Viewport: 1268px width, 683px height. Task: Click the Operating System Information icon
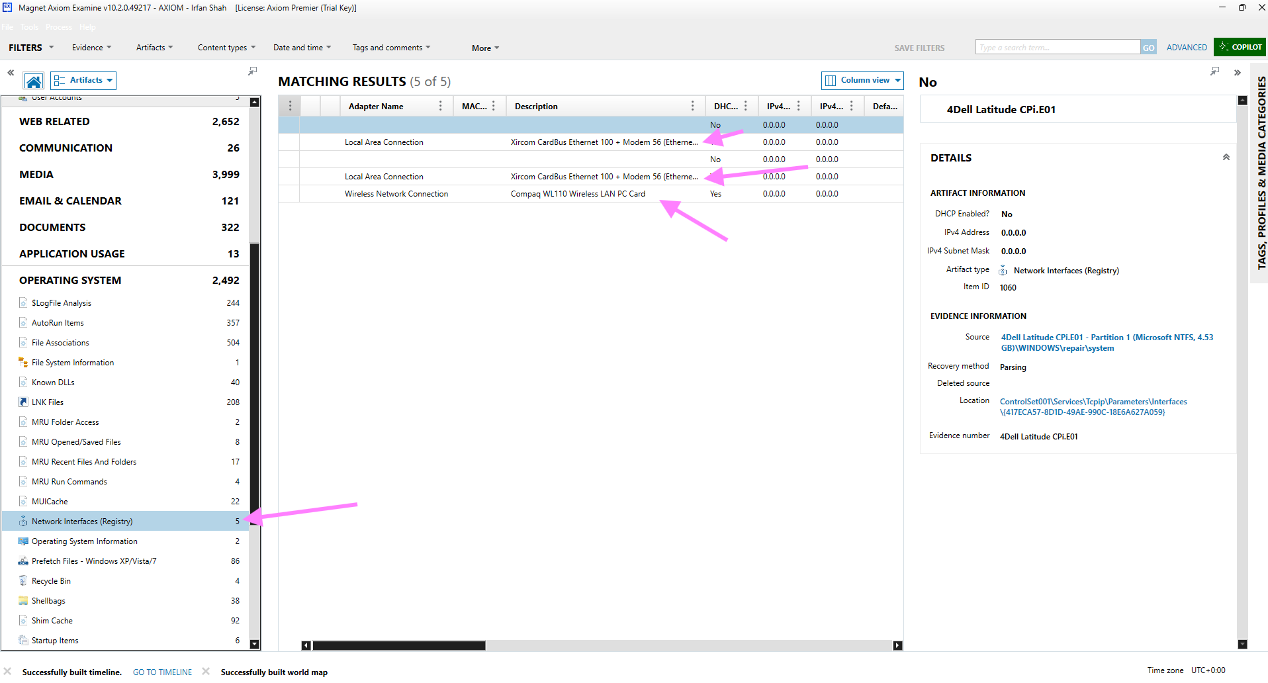pyautogui.click(x=23, y=541)
